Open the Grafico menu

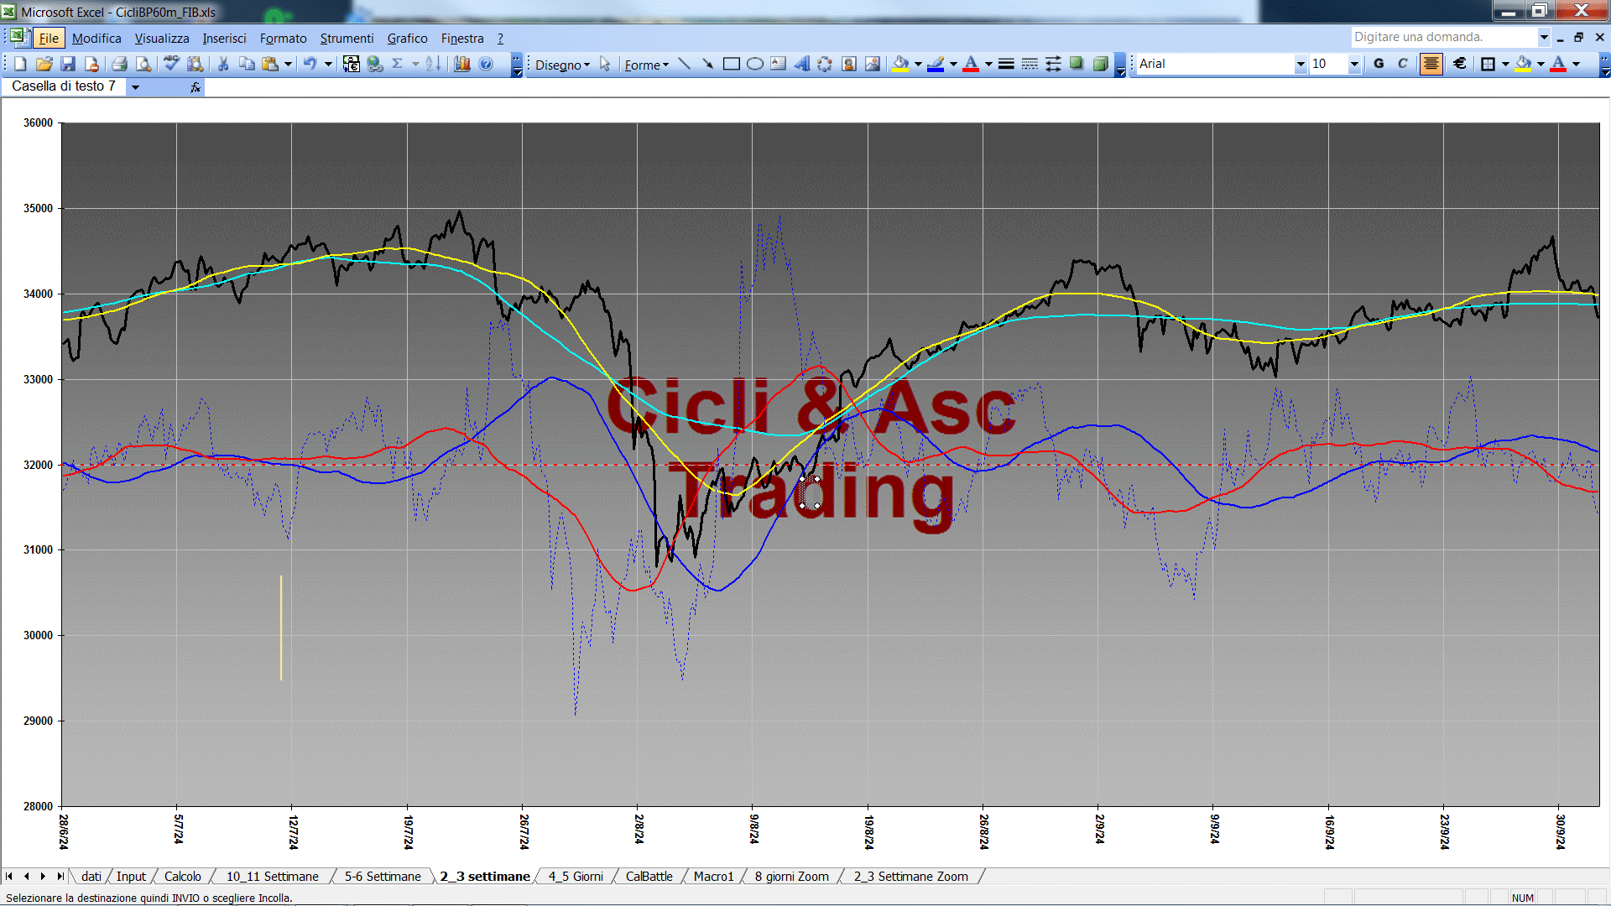click(x=407, y=38)
